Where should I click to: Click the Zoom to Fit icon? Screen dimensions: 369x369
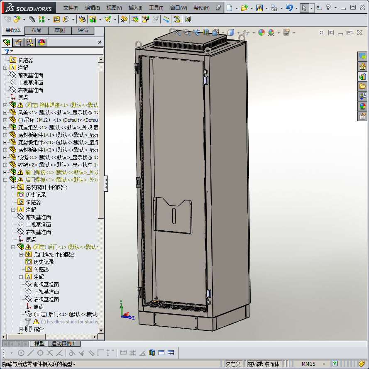coord(177,32)
